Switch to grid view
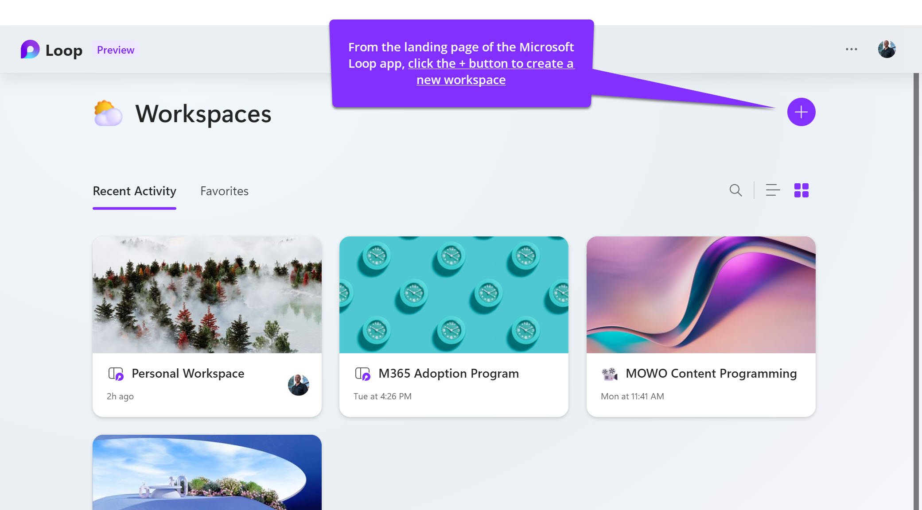922x510 pixels. point(802,190)
